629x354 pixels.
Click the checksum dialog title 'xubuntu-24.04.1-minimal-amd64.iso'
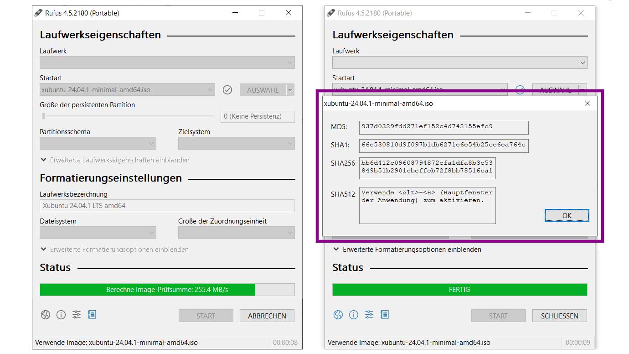click(x=379, y=104)
